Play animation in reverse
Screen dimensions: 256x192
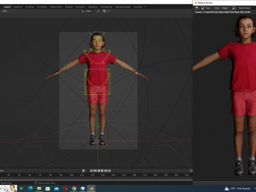(x=99, y=171)
